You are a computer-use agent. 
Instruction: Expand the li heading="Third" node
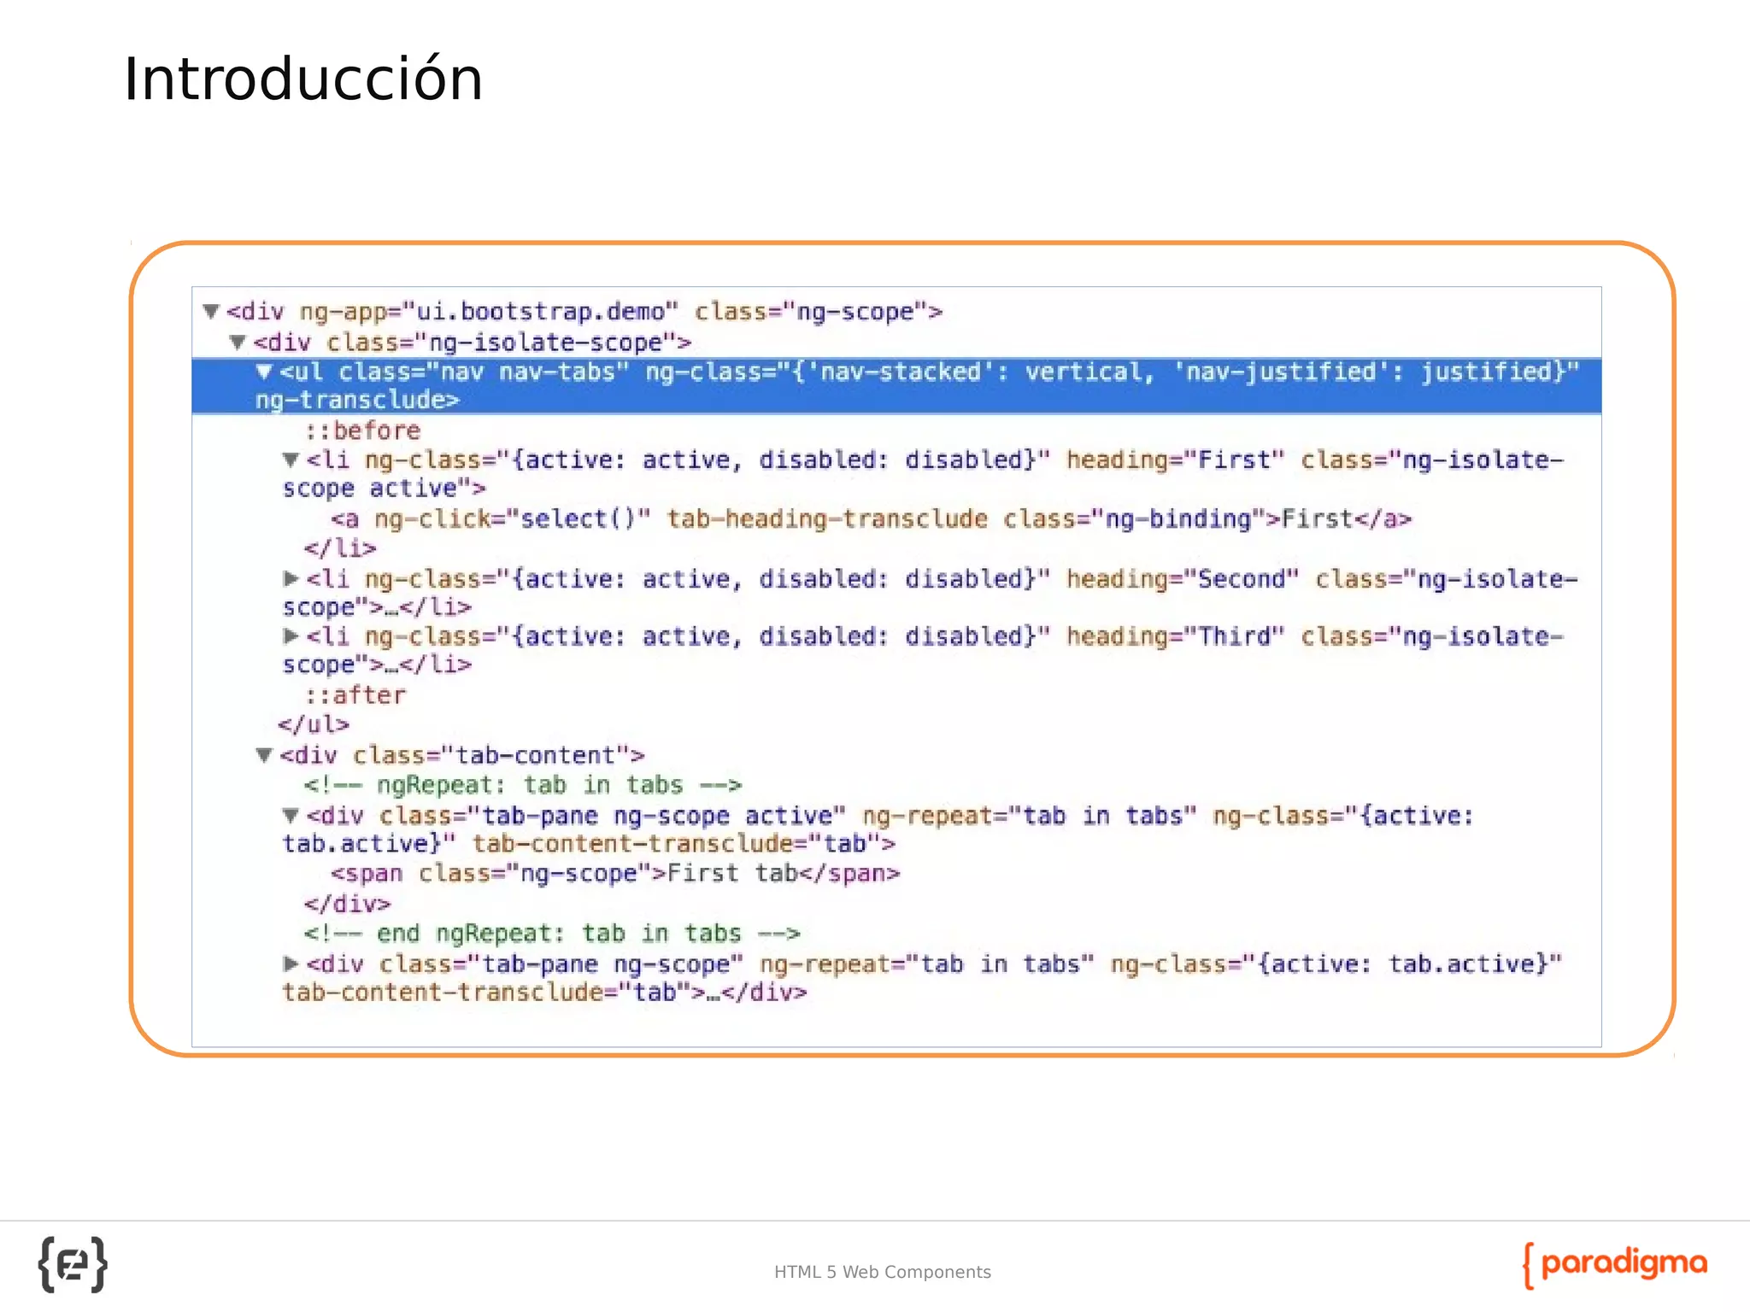click(291, 636)
